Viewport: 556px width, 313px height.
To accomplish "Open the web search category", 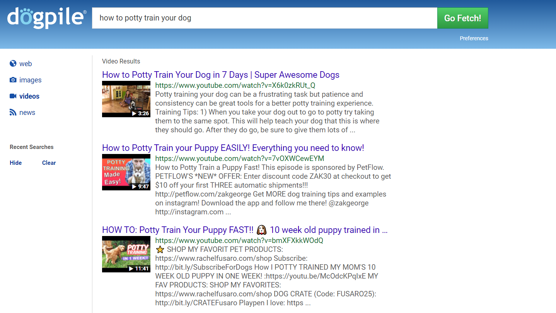I will point(26,64).
